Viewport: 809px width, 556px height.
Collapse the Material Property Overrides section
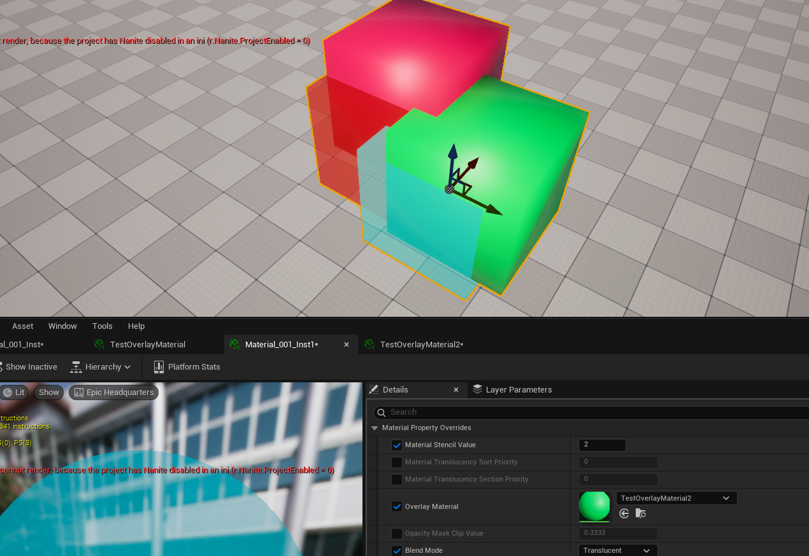pyautogui.click(x=375, y=428)
